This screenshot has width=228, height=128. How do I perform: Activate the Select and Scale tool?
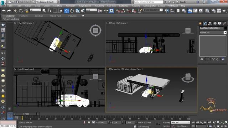pos(77,11)
